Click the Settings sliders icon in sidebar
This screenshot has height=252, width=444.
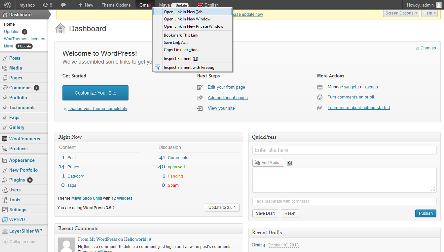pyautogui.click(x=5, y=210)
